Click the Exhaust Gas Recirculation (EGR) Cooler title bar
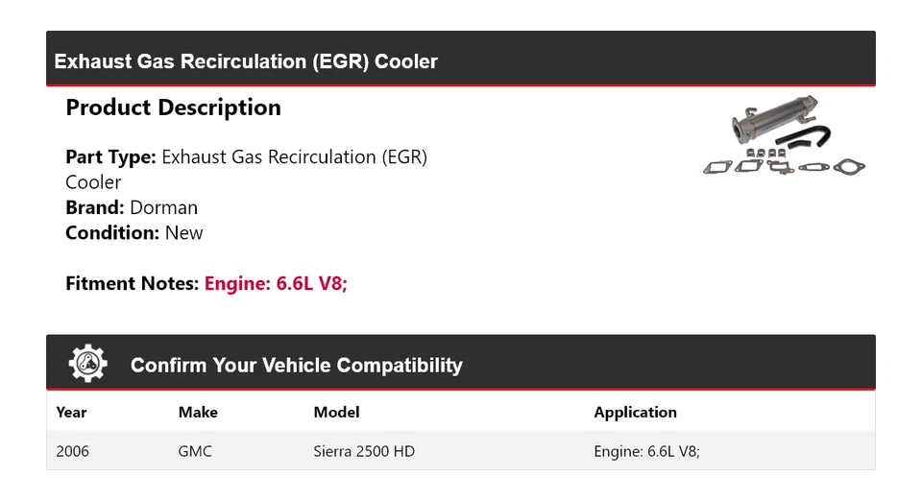The width and height of the screenshot is (922, 501). coord(246,61)
